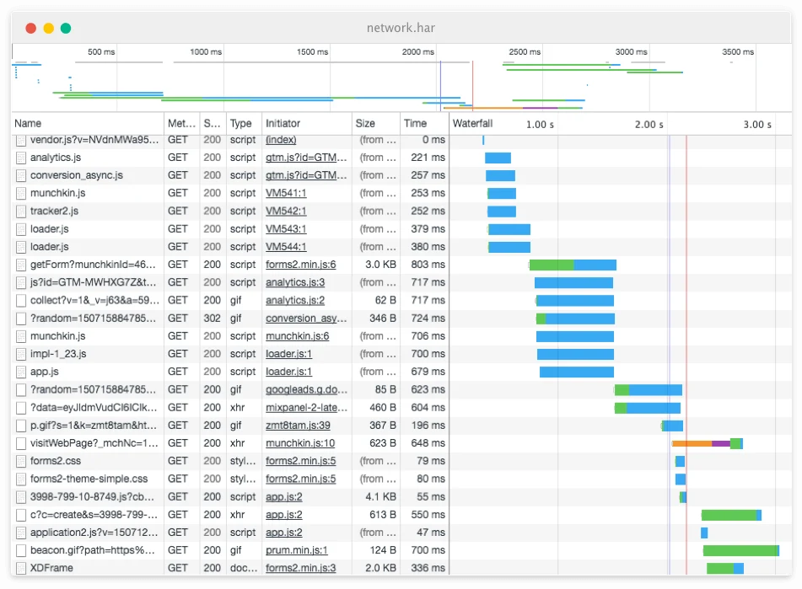Open the munchkin.js:6 initiator link
802x589 pixels.
297,336
